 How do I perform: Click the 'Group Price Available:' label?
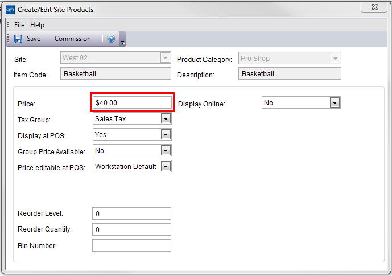(x=52, y=152)
